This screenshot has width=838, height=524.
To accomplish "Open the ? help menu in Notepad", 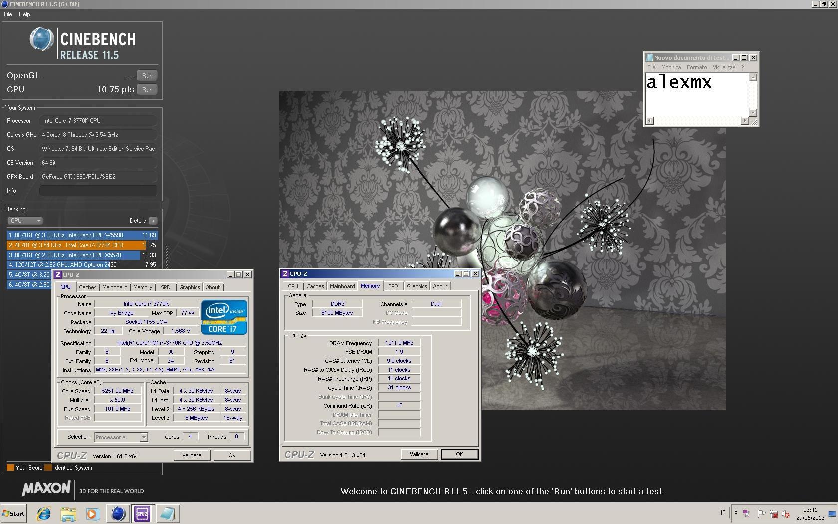I will click(x=742, y=67).
